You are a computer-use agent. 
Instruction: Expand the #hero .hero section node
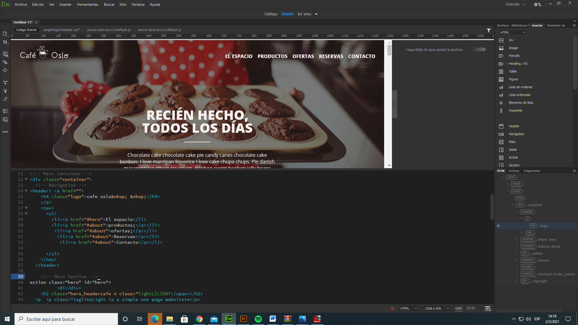517,240
